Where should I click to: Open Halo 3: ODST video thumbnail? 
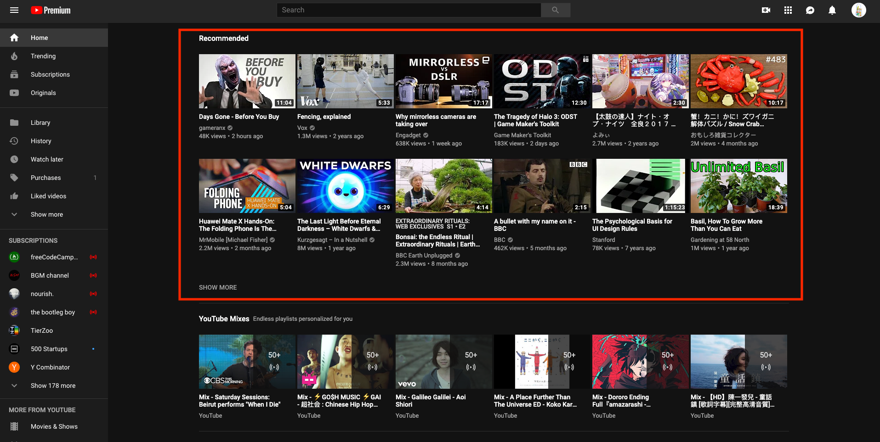pyautogui.click(x=542, y=81)
